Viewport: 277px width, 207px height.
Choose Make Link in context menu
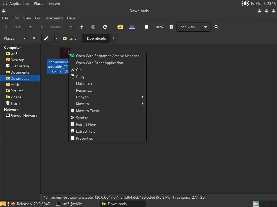tap(107, 84)
